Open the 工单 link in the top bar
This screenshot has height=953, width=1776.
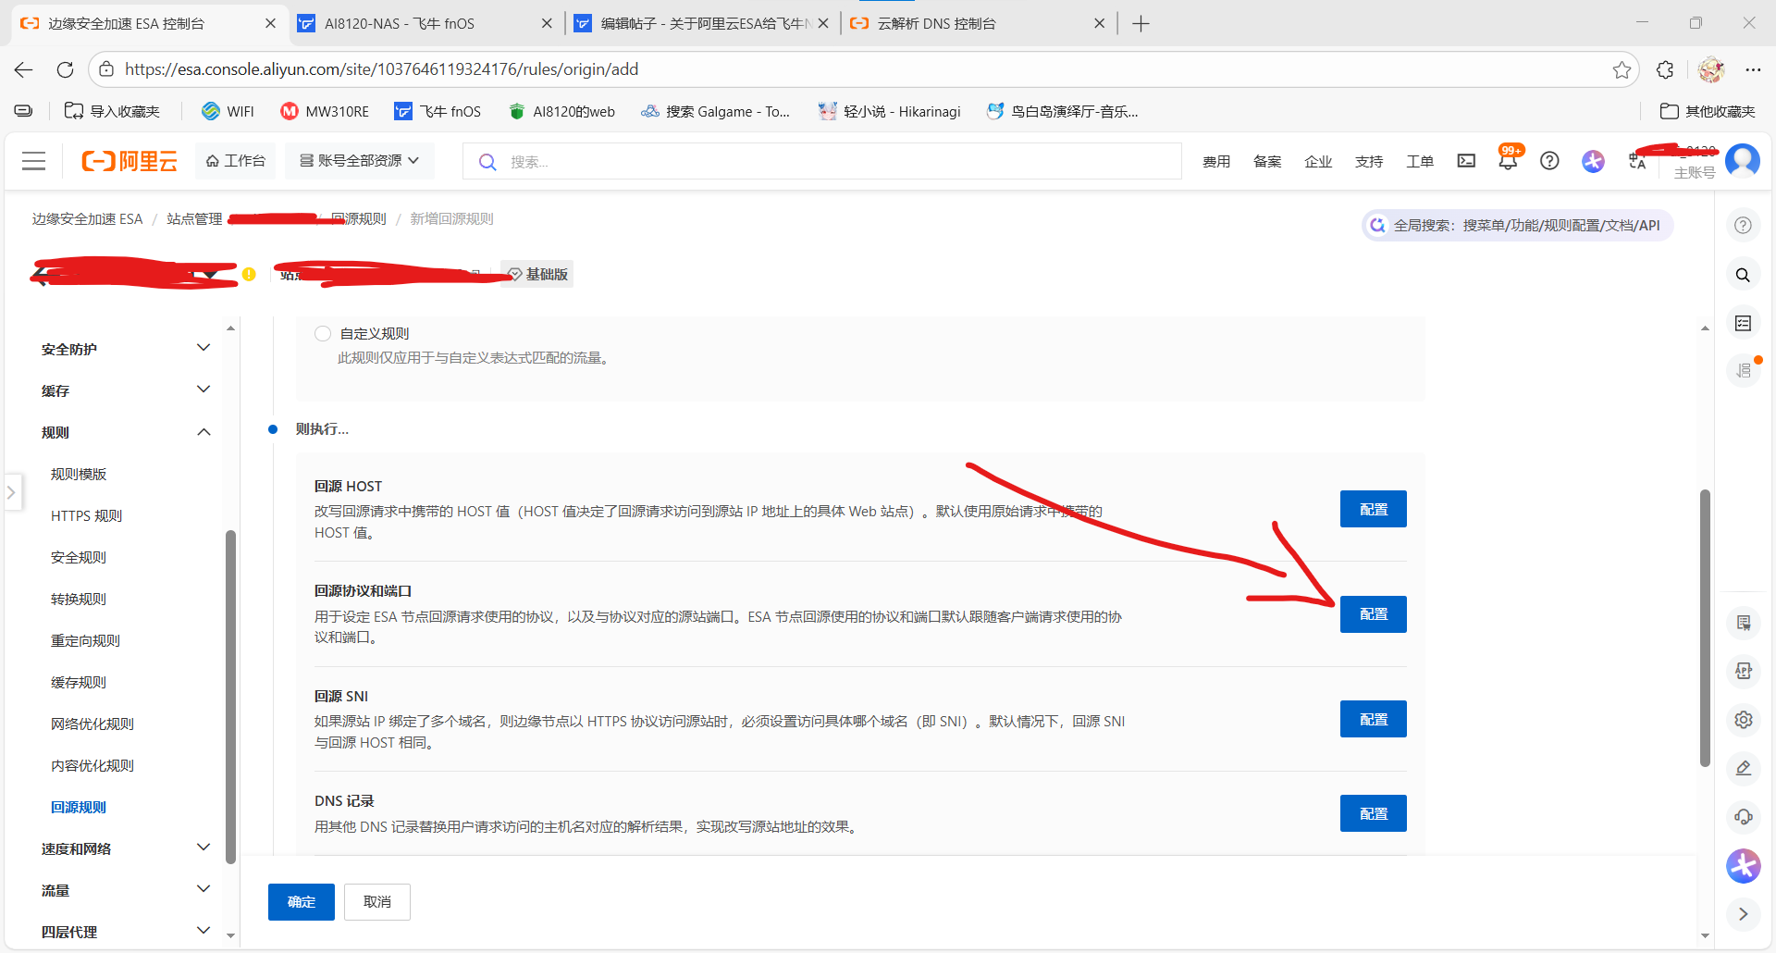tap(1420, 161)
